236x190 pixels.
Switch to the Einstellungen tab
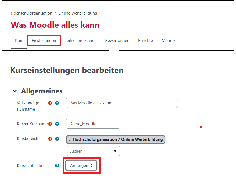[44, 41]
